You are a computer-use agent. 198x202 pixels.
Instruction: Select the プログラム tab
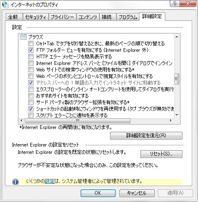pos(128,17)
